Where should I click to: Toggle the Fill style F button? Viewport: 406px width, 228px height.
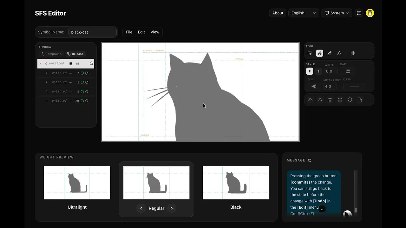tap(310, 71)
